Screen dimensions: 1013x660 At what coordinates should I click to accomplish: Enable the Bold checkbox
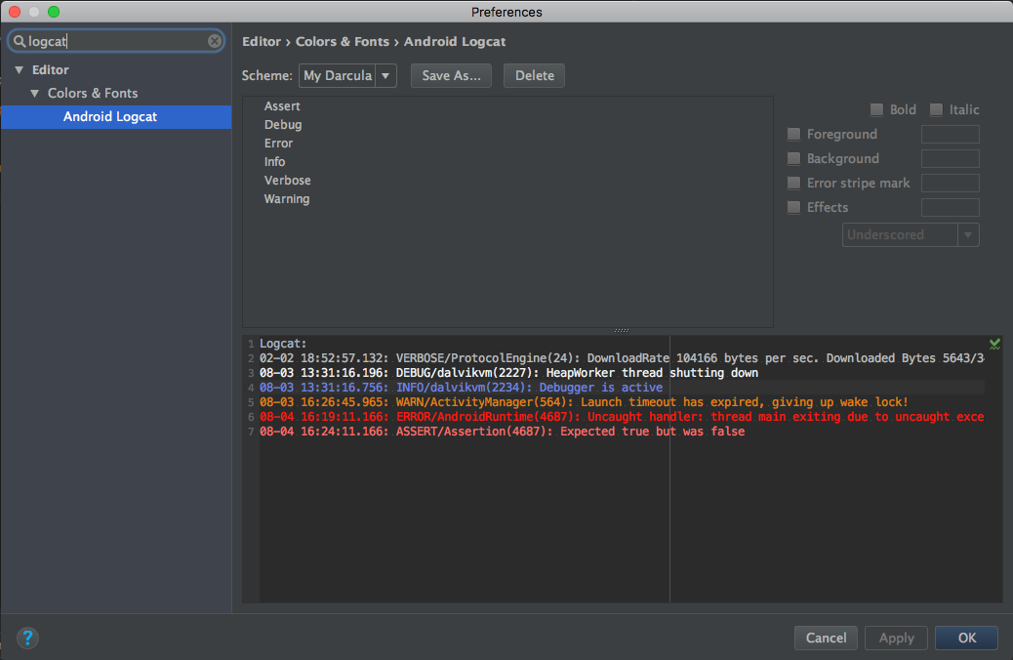click(x=876, y=110)
